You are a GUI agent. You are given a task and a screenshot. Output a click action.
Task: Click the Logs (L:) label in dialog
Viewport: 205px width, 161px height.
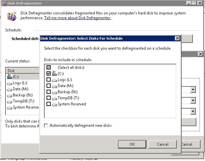click(x=65, y=80)
